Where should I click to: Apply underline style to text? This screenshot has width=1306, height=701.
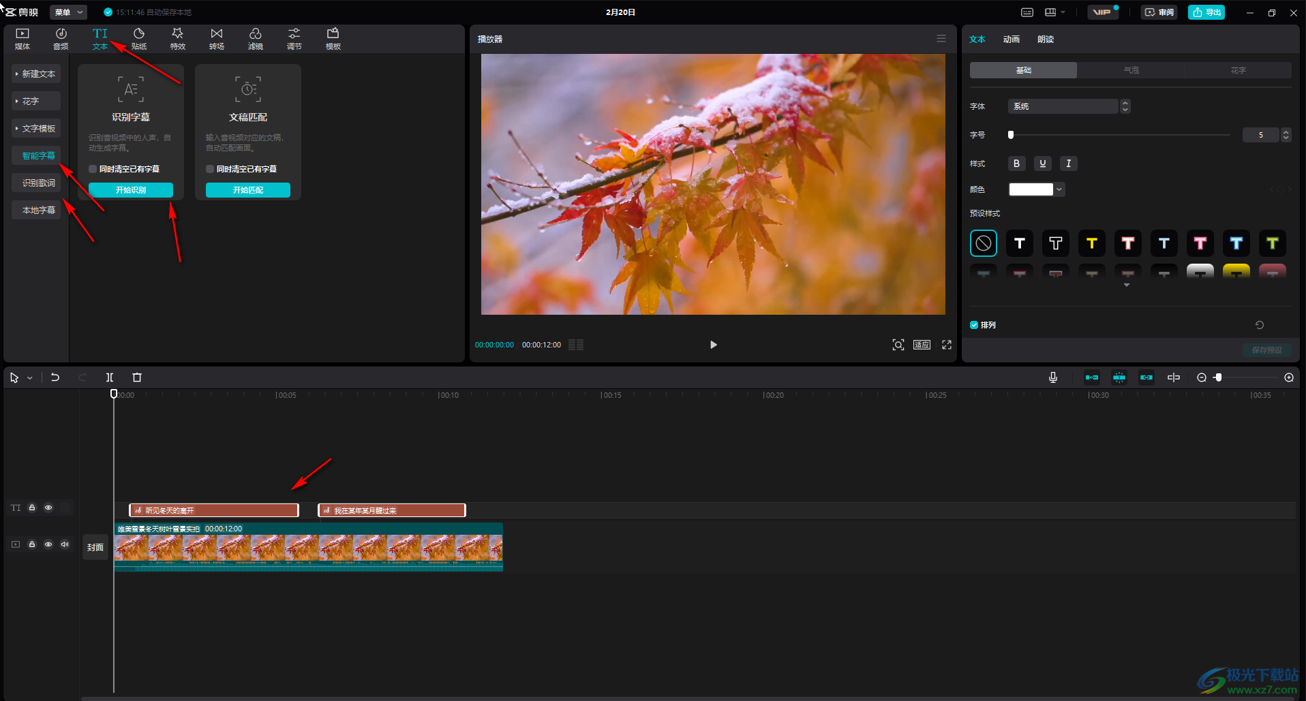click(x=1042, y=163)
